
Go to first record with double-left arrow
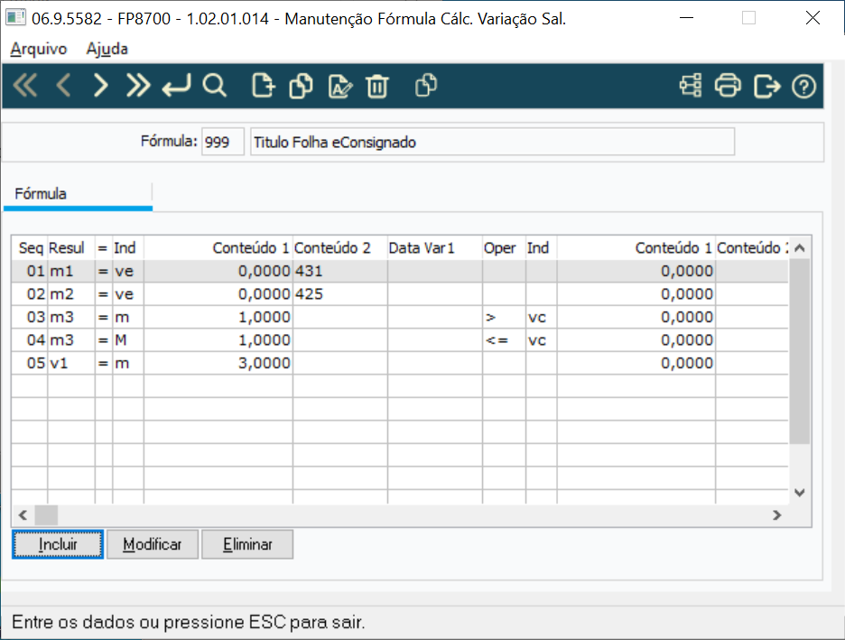pos(25,86)
